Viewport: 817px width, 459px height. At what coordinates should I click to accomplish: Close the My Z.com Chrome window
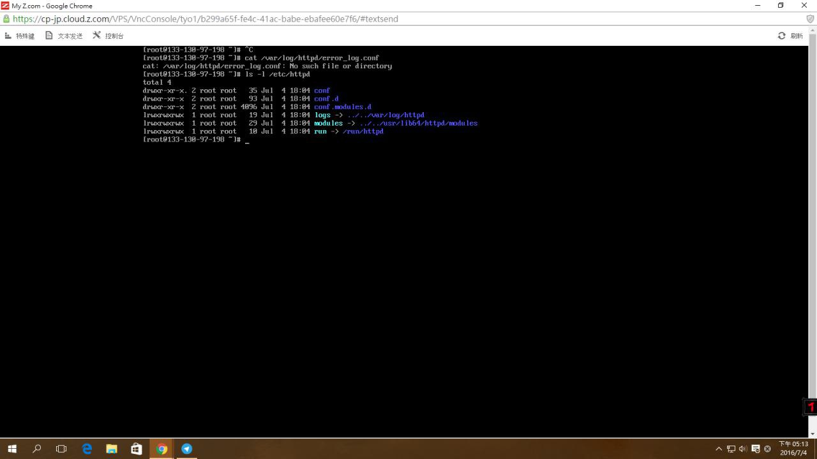(x=804, y=5)
